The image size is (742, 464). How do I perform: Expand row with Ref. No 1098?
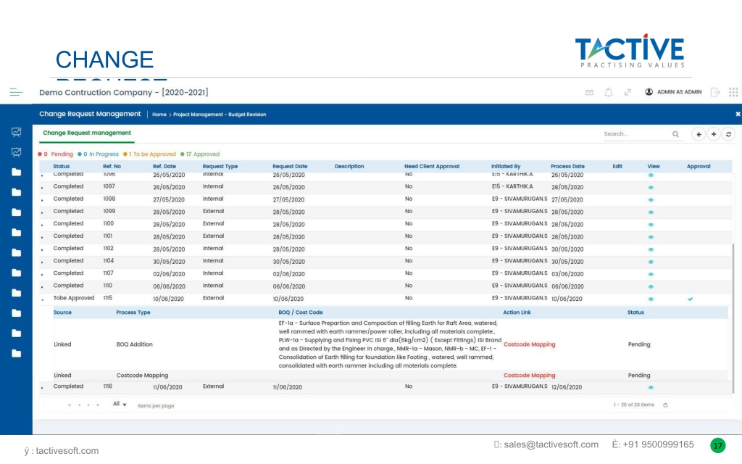click(x=42, y=200)
